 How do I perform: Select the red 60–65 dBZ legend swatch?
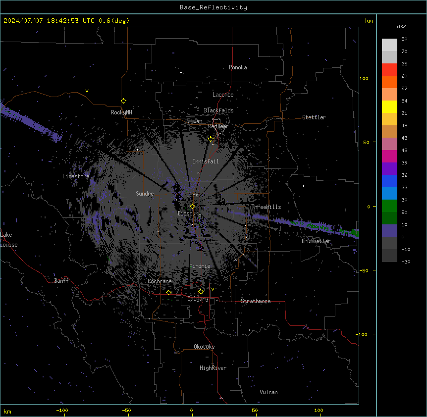point(389,70)
